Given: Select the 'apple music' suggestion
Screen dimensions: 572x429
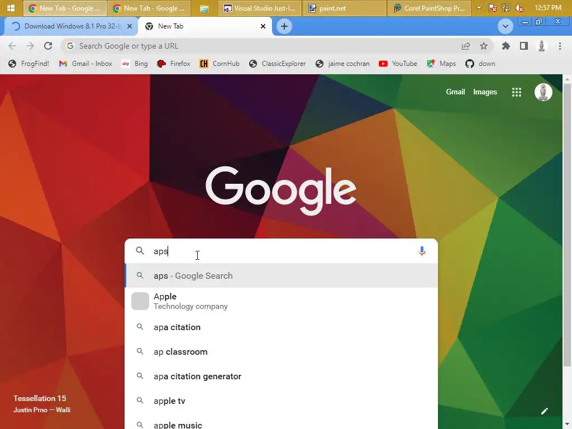Looking at the screenshot, I should 281,422.
